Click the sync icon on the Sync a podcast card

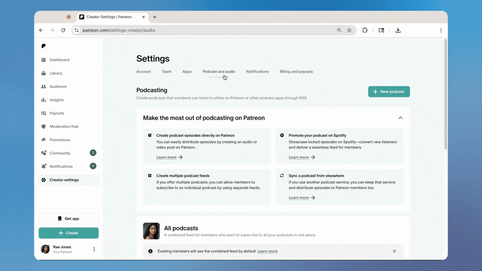[x=282, y=175]
